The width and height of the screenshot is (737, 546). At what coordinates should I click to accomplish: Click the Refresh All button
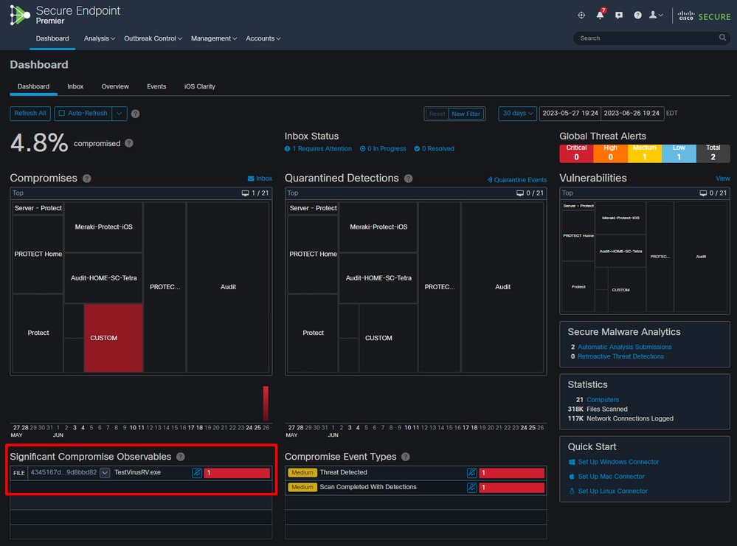[30, 114]
